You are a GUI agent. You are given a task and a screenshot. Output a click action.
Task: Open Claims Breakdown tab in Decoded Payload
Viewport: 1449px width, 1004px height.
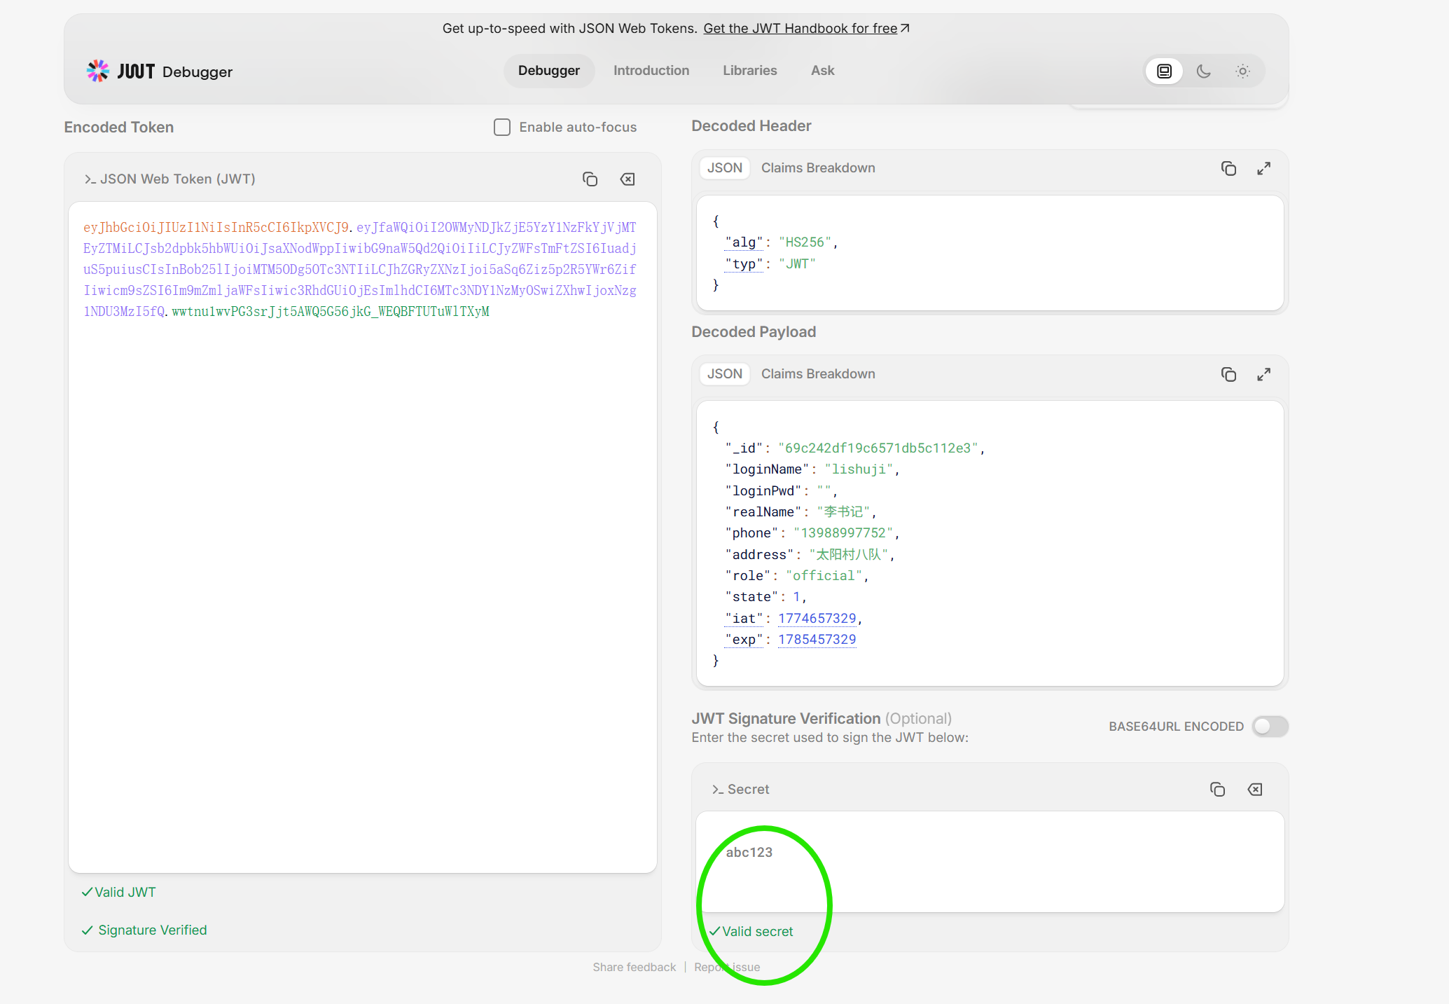coord(818,374)
